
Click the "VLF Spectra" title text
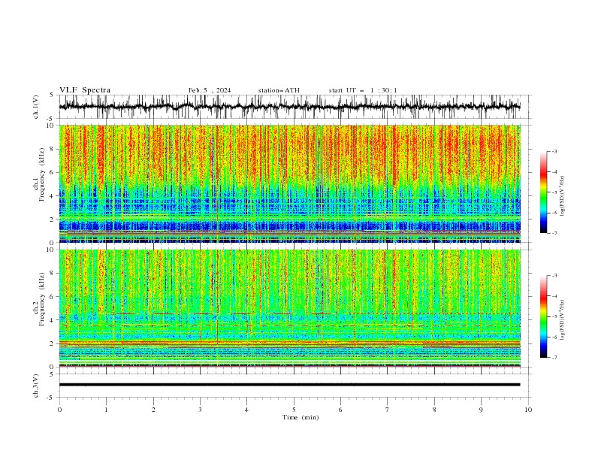85,90
